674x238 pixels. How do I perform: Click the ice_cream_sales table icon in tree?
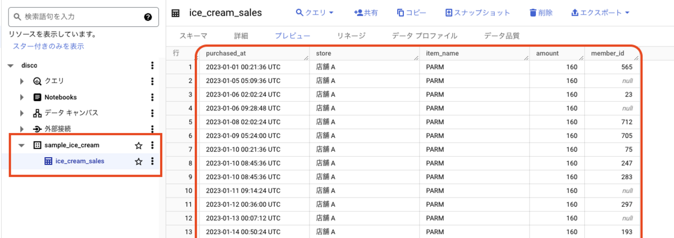tap(48, 161)
